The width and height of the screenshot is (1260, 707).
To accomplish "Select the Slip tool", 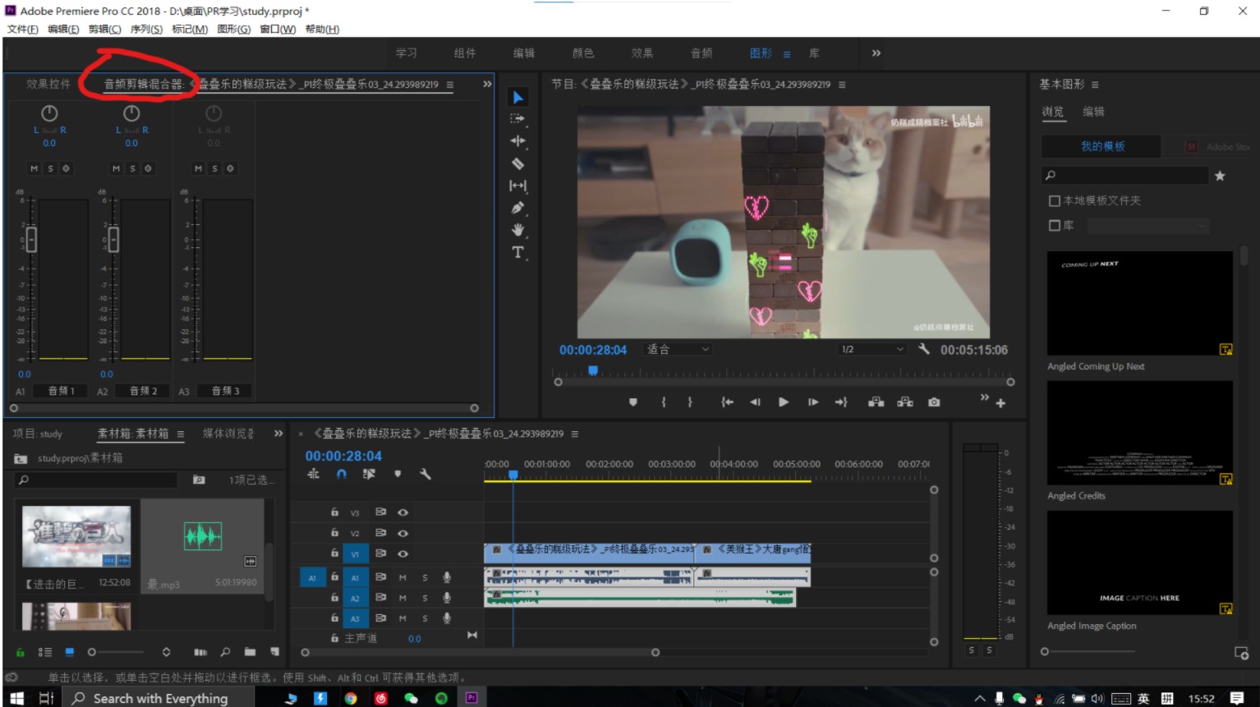I will point(517,186).
